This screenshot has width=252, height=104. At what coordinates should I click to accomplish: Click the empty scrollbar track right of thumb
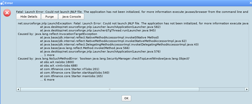pos(222,89)
